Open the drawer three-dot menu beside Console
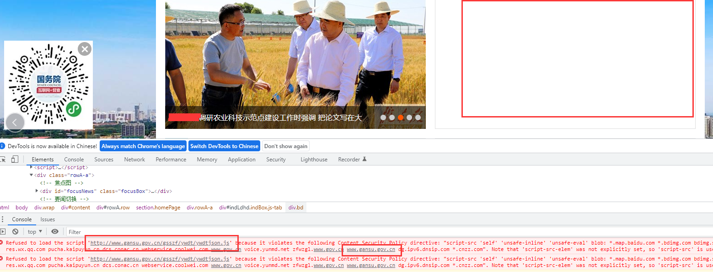The image size is (713, 272). click(x=2, y=219)
